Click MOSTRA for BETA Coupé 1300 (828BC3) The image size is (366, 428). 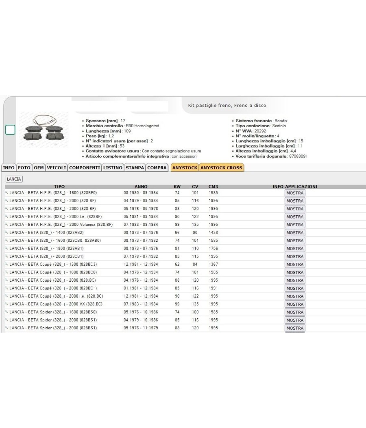[295, 265]
